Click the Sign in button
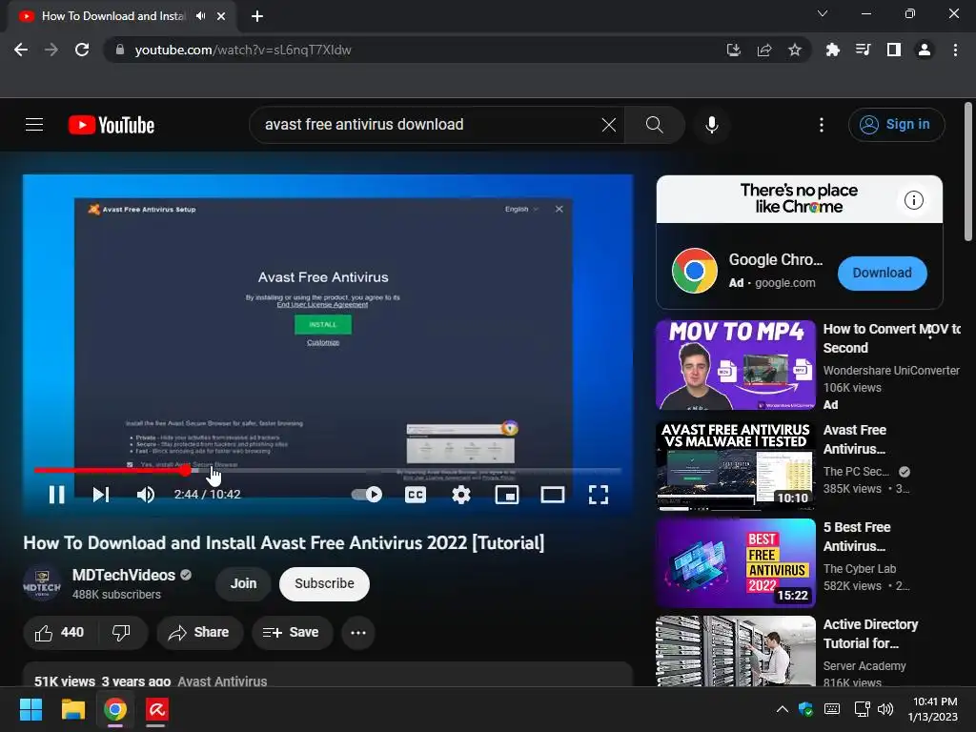Viewport: 976px width, 732px height. [x=896, y=125]
